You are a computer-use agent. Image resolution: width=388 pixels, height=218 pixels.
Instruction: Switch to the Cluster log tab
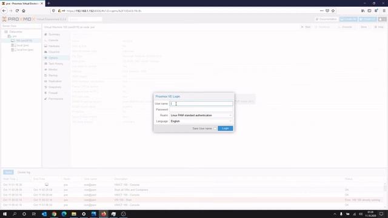(x=24, y=172)
